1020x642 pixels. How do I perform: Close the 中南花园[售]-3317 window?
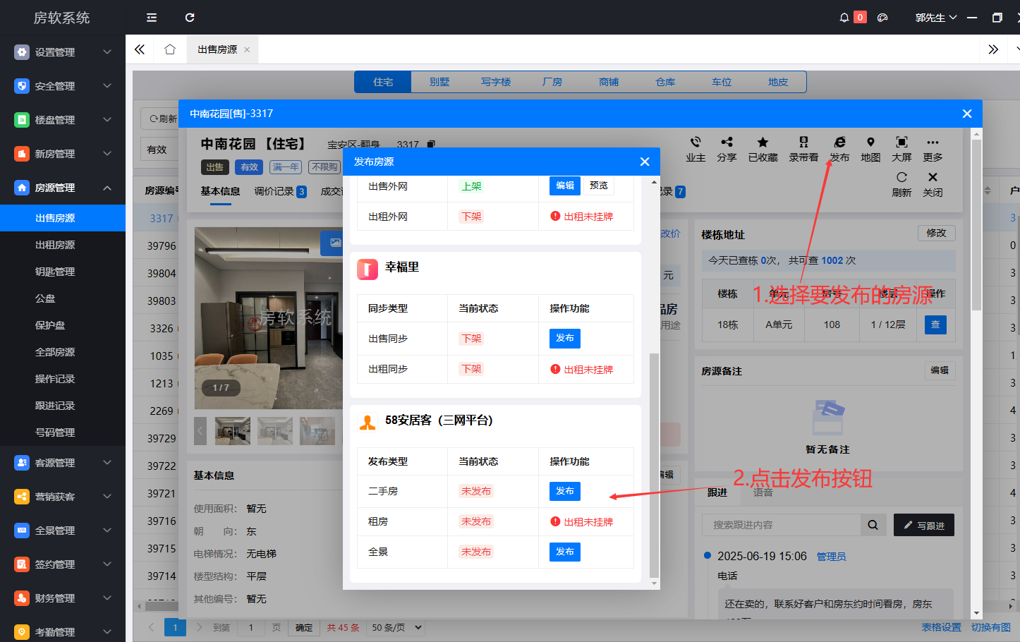tap(967, 114)
